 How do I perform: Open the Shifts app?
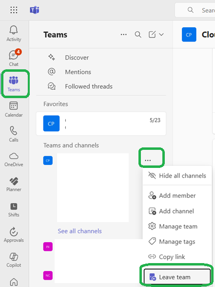coord(14,210)
